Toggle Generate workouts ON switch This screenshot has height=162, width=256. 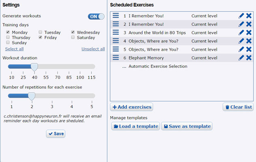pos(96,17)
